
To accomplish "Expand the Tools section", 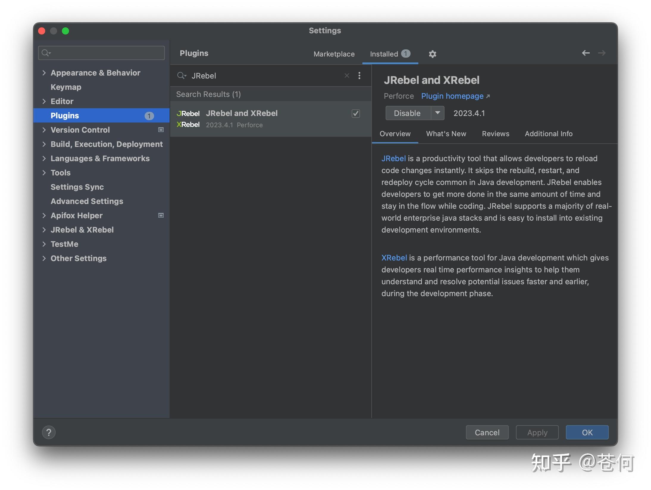I will click(44, 172).
